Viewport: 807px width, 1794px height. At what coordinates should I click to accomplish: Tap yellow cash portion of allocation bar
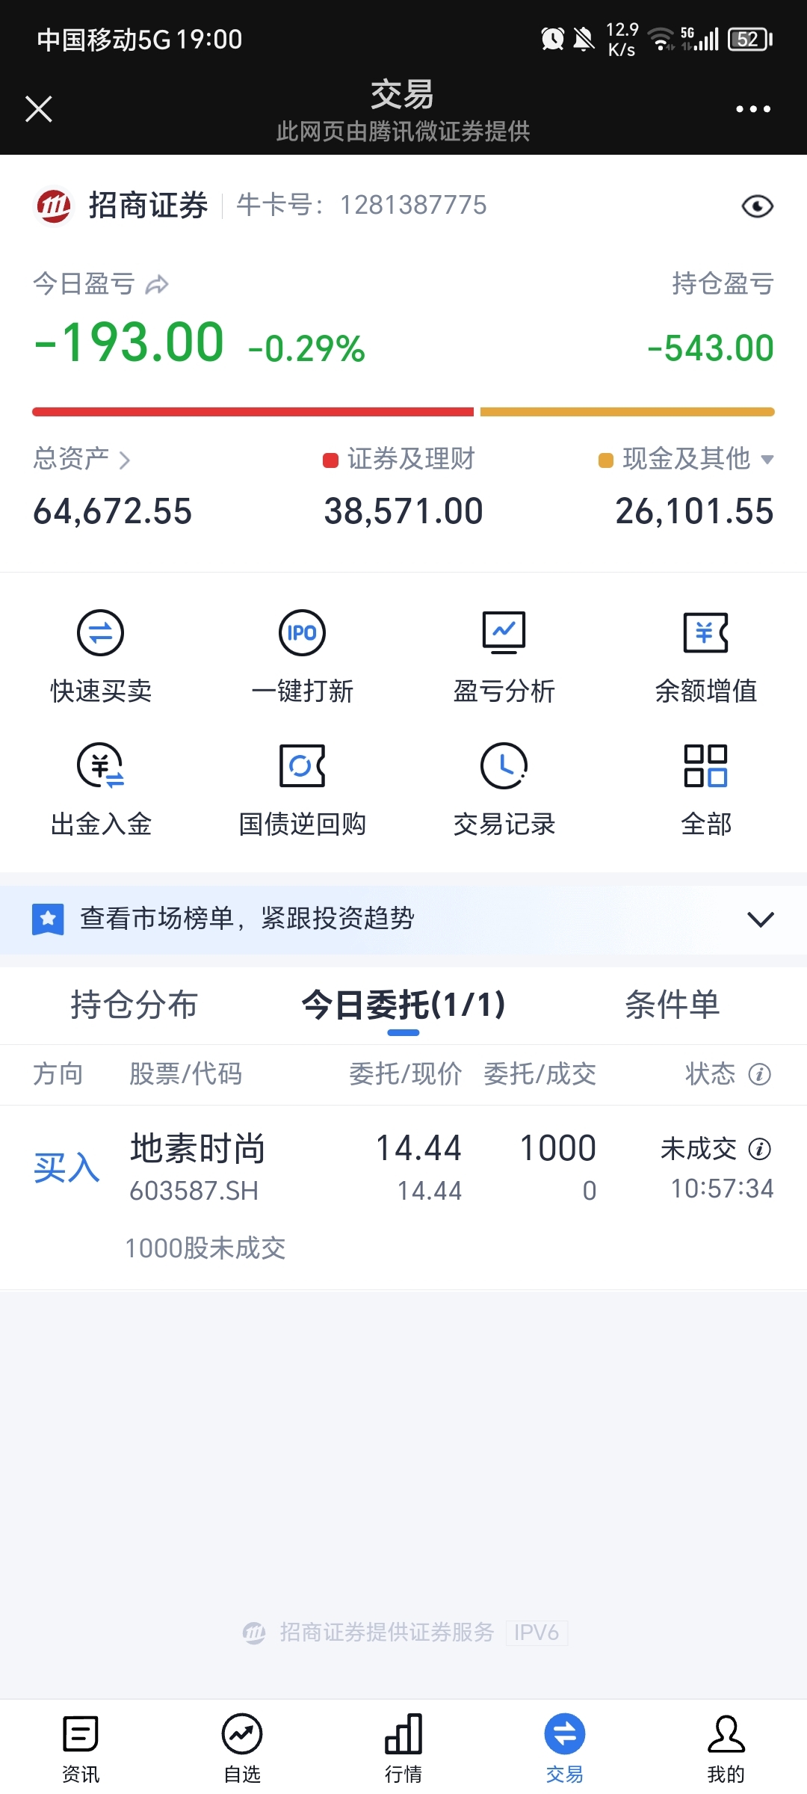click(628, 412)
